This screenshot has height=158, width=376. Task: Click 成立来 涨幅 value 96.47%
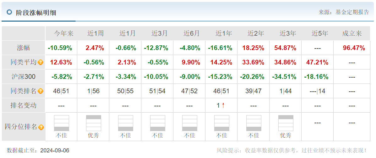point(354,48)
